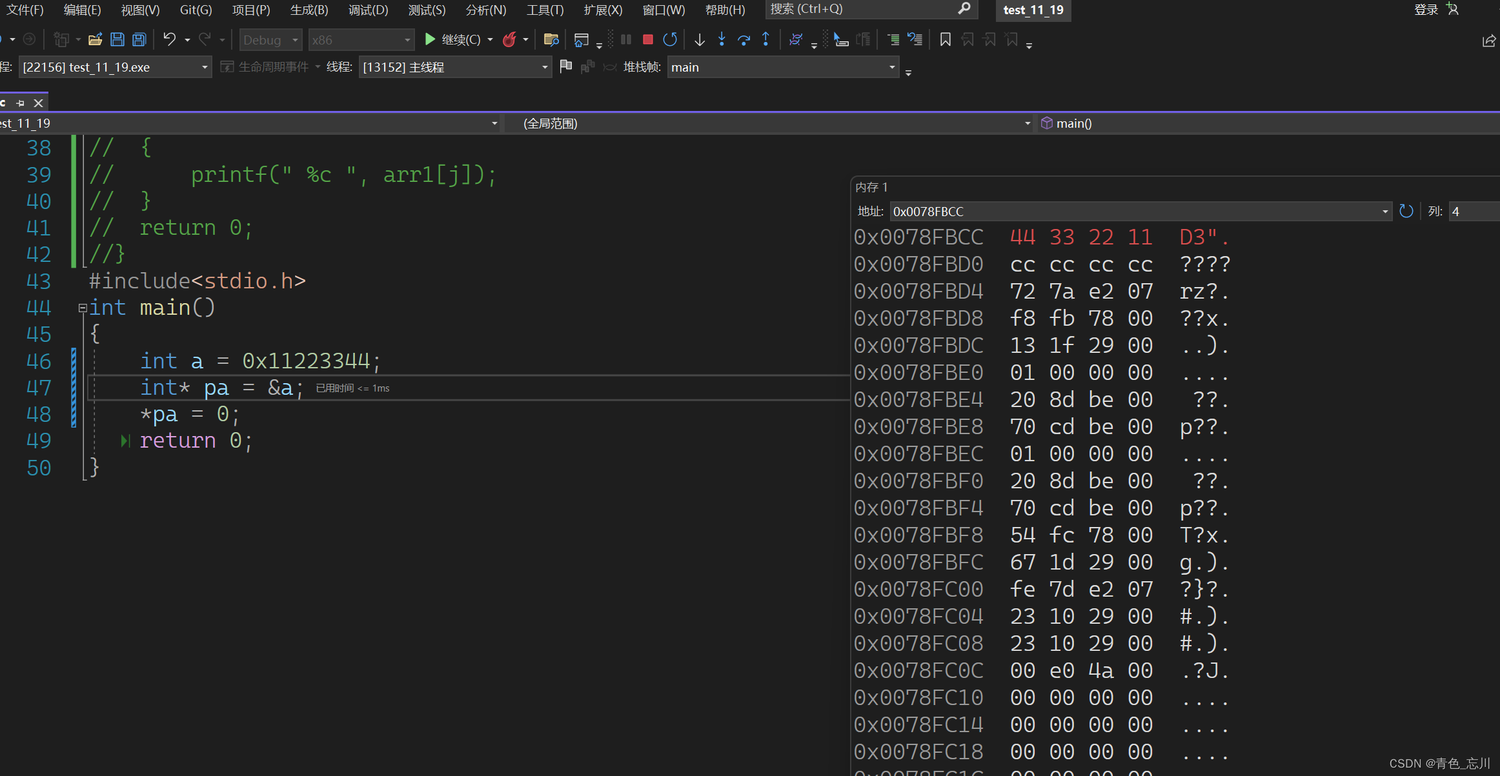Open the undo history dropdown arrow
Viewport: 1500px width, 776px height.
pos(187,40)
